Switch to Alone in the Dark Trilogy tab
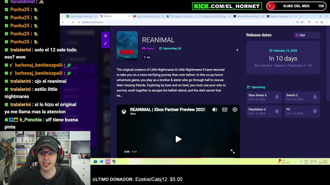The height and width of the screenshot is (185, 330). 214,16
